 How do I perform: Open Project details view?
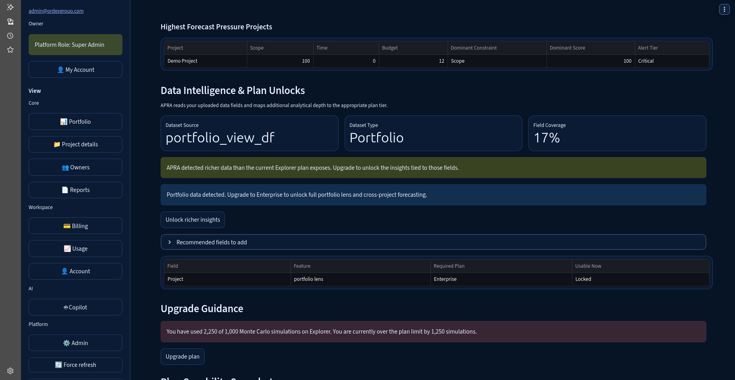pyautogui.click(x=76, y=144)
